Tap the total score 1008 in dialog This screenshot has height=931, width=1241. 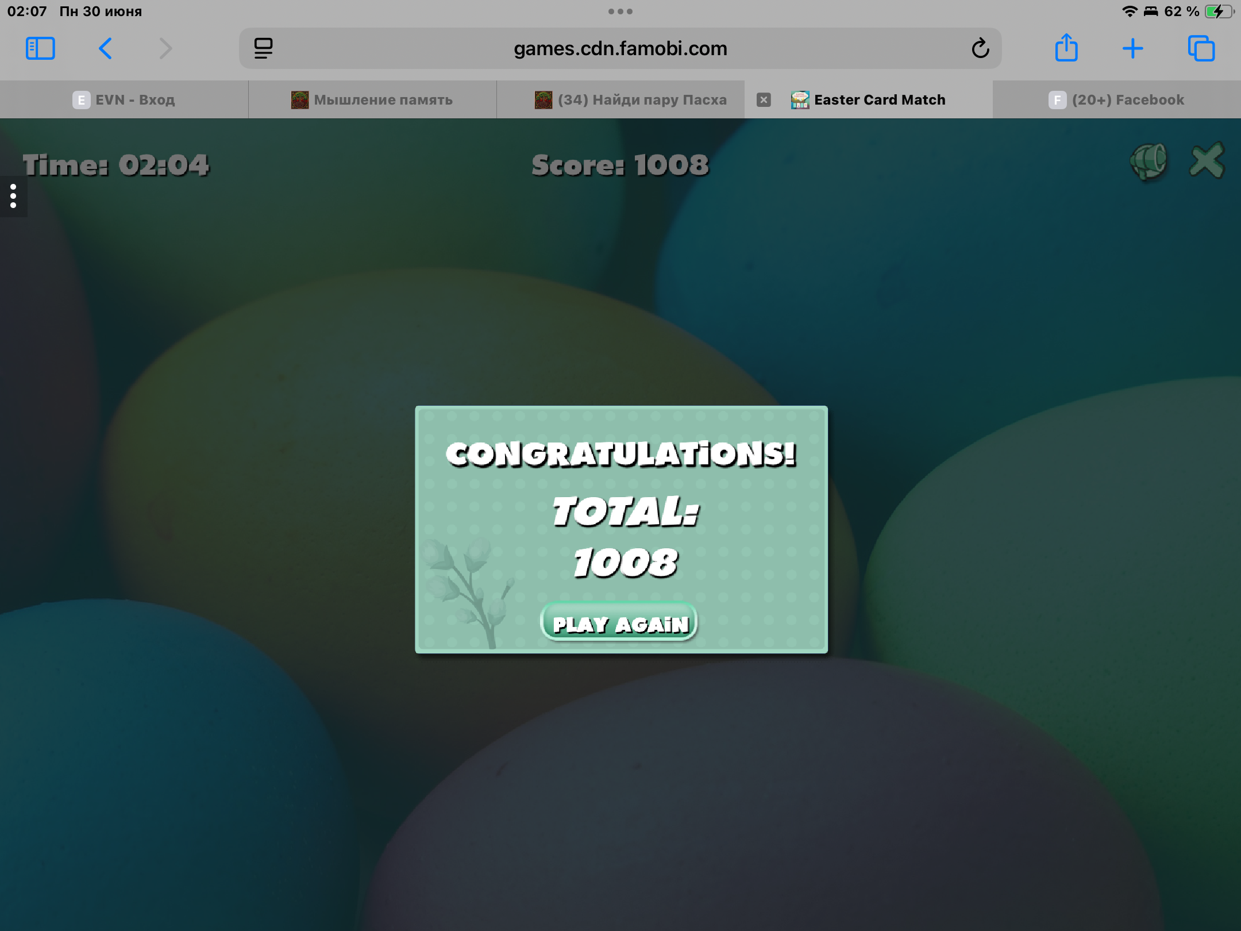pyautogui.click(x=625, y=562)
